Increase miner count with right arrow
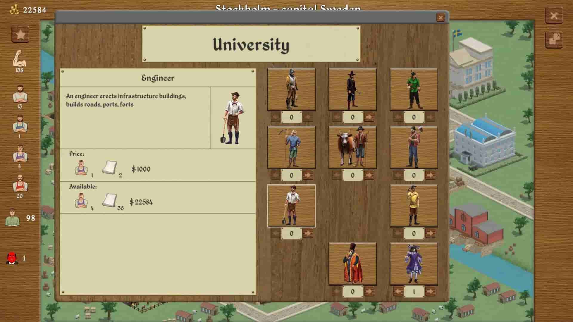Image resolution: width=573 pixels, height=322 pixels. click(x=430, y=233)
